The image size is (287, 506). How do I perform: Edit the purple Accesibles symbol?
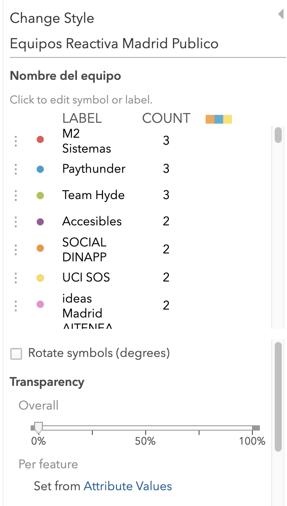click(x=40, y=222)
